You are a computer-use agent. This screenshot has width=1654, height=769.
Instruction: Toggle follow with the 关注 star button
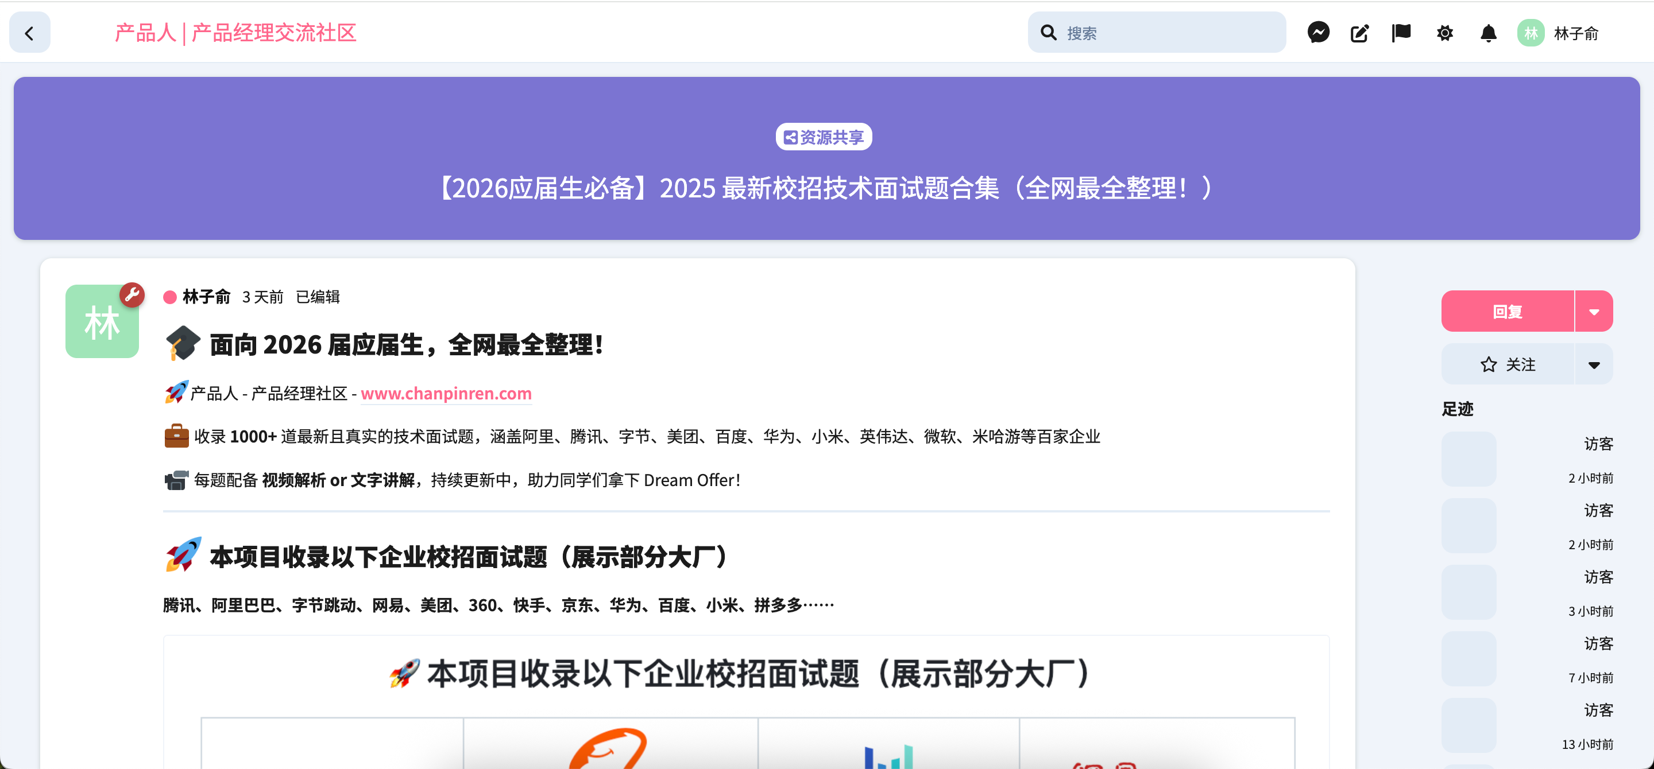click(x=1507, y=364)
